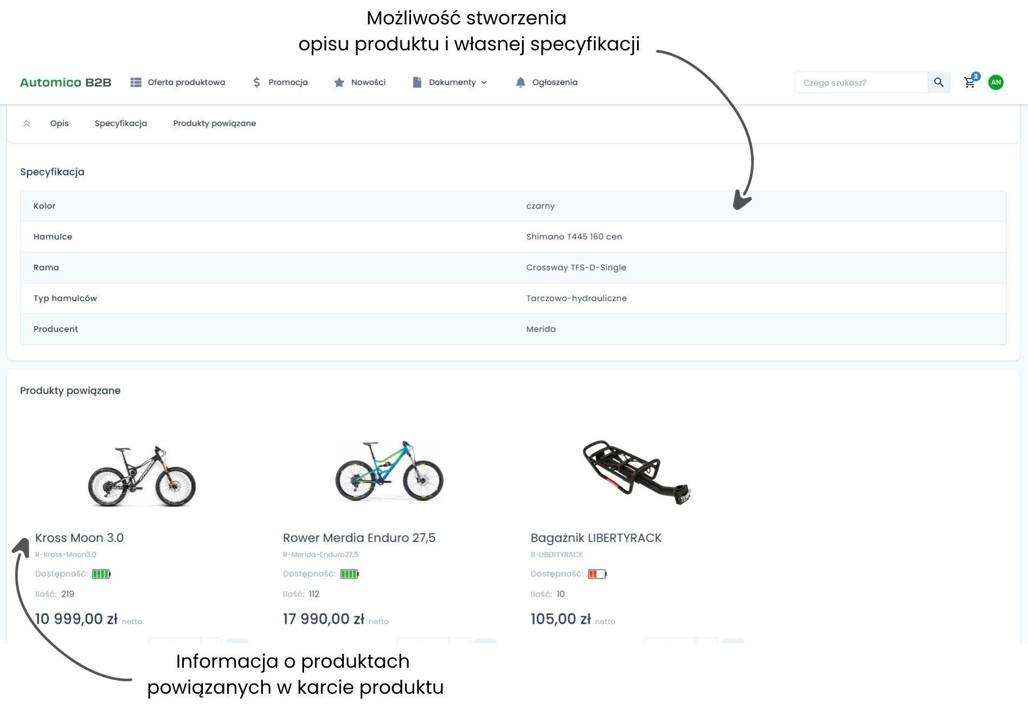Click the Automico B2B logo
The height and width of the screenshot is (704, 1028).
(66, 82)
